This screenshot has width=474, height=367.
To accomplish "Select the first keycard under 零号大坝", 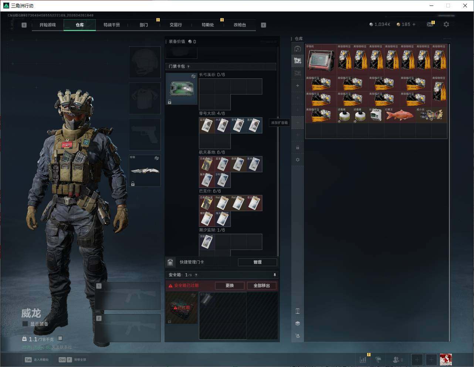I will pos(207,125).
